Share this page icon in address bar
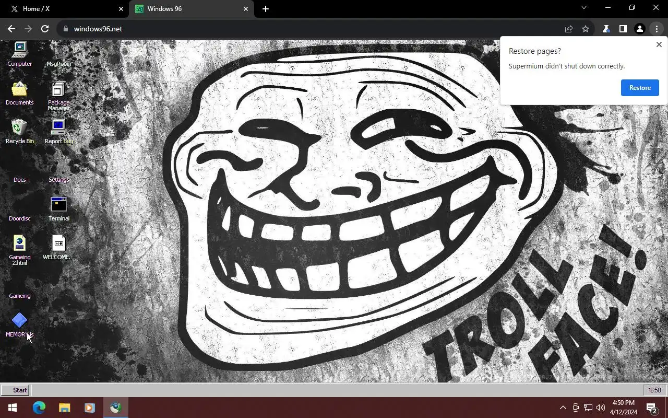 [569, 29]
